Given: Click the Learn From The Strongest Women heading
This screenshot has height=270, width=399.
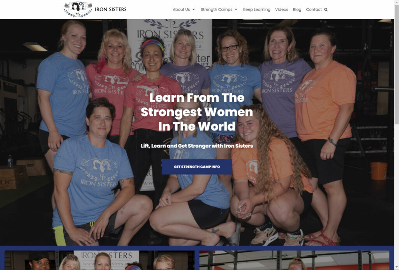Looking at the screenshot, I should (197, 112).
